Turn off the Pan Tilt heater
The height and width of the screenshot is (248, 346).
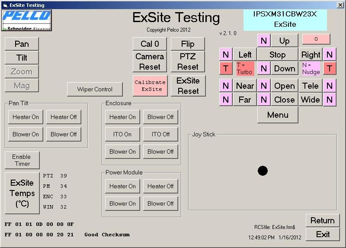pos(64,117)
